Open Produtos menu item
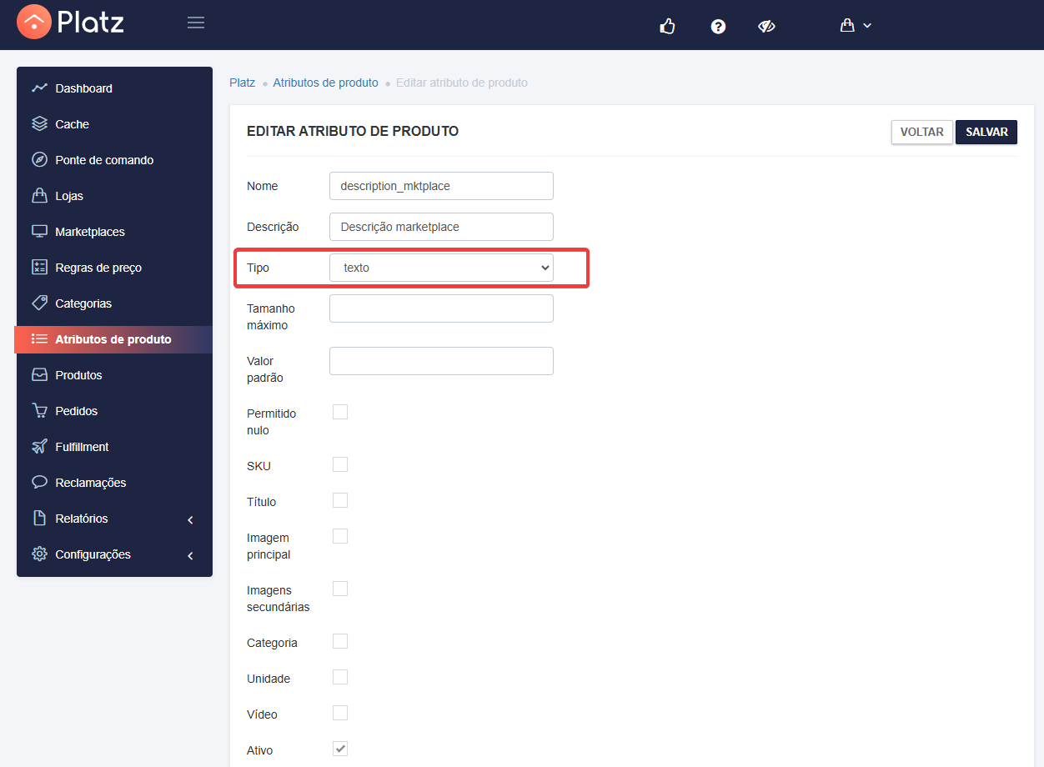 click(114, 375)
